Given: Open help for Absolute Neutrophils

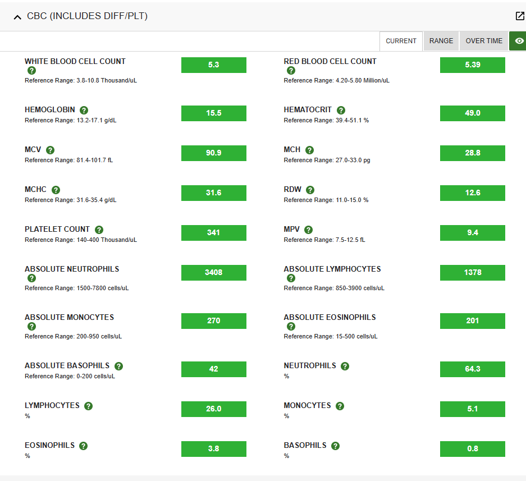Looking at the screenshot, I should coord(31,278).
